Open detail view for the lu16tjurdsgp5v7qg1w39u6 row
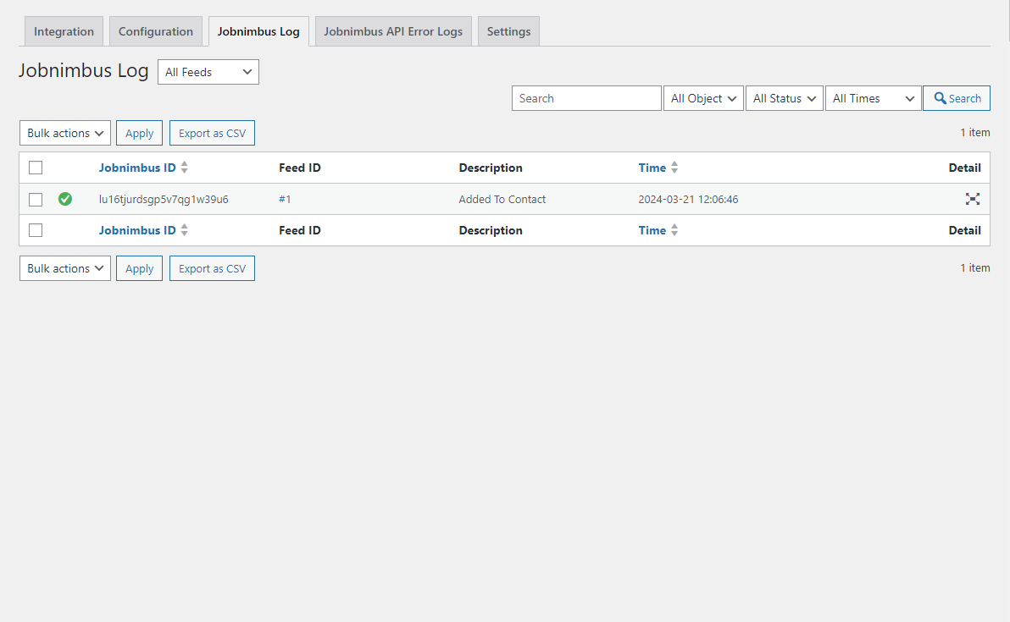 coord(972,199)
